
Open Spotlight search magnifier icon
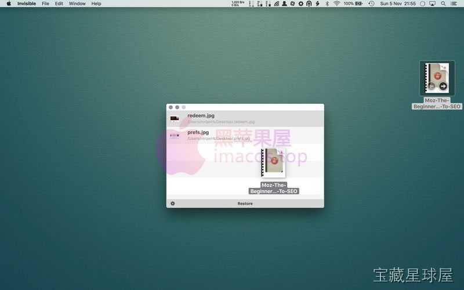coord(443,3)
